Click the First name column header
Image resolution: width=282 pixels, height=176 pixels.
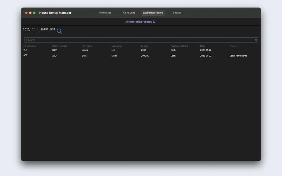(x=87, y=46)
